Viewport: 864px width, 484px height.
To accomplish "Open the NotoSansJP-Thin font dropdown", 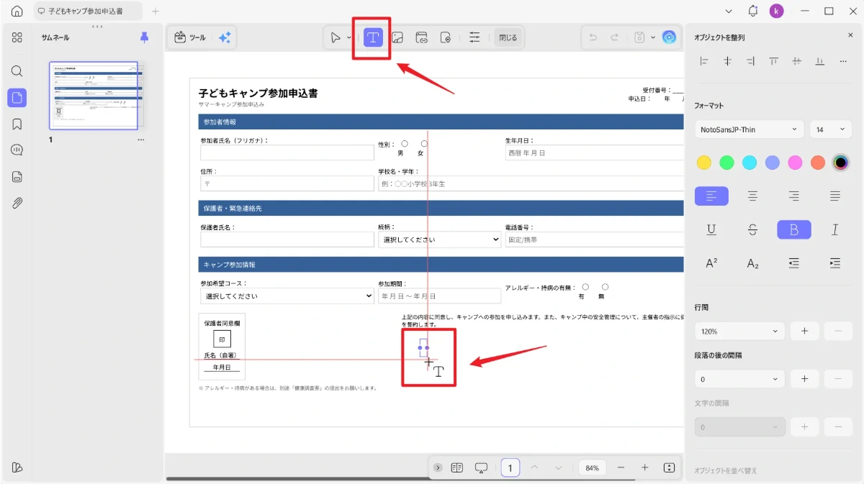I will coord(750,129).
